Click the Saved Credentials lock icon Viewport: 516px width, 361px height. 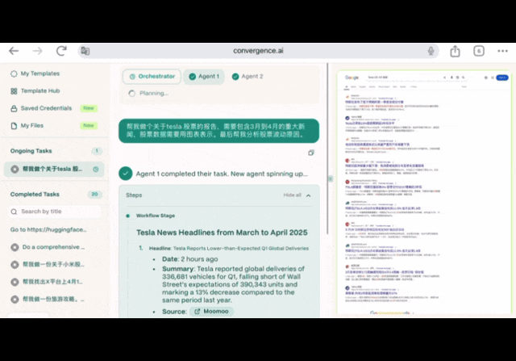tap(14, 108)
